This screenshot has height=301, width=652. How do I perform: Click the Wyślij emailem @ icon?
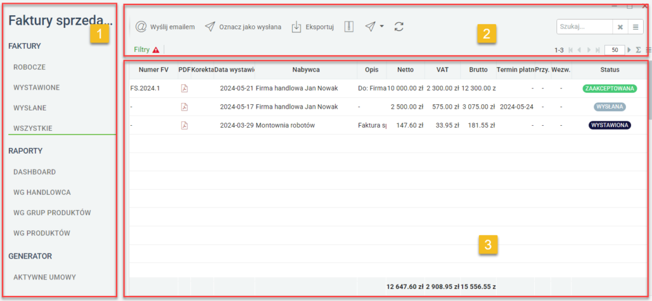141,27
